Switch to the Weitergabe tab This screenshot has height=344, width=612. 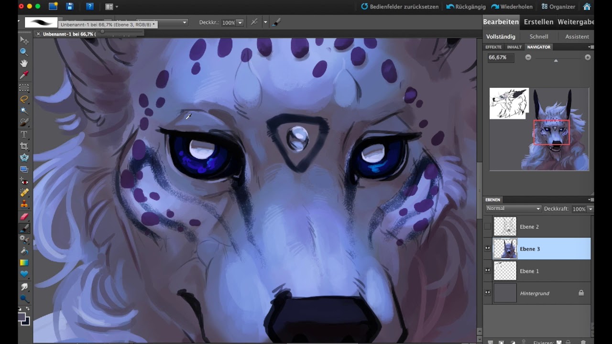(x=576, y=22)
